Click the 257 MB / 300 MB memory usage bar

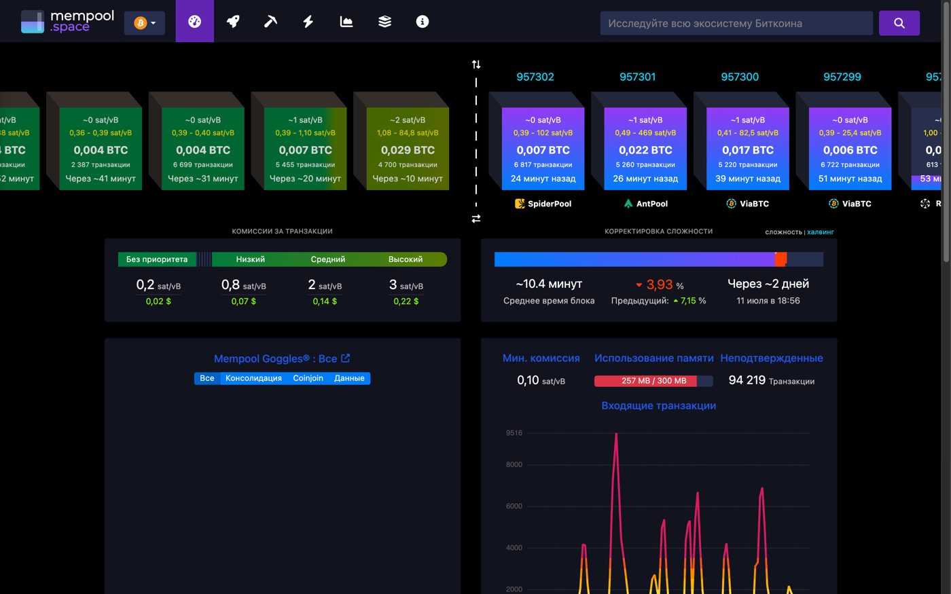[x=653, y=381]
